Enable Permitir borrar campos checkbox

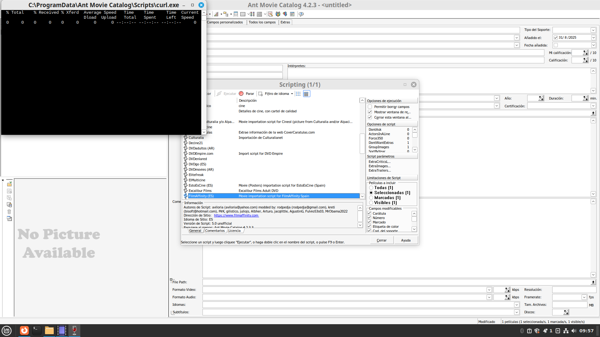(x=370, y=107)
